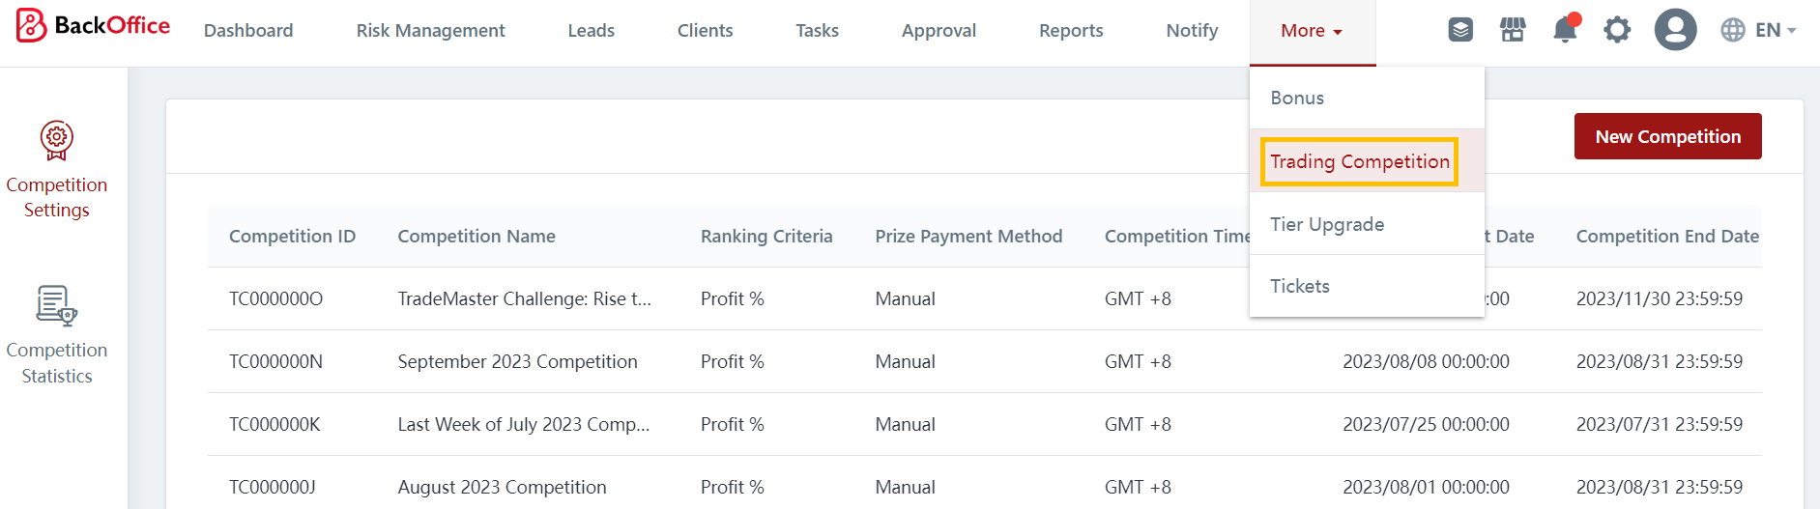Screen dimensions: 1820x509
Task: Open Tickets from the dropdown
Action: click(1300, 286)
